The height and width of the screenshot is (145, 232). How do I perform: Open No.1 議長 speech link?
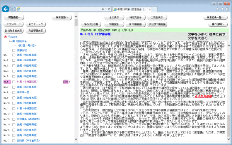(x=27, y=55)
